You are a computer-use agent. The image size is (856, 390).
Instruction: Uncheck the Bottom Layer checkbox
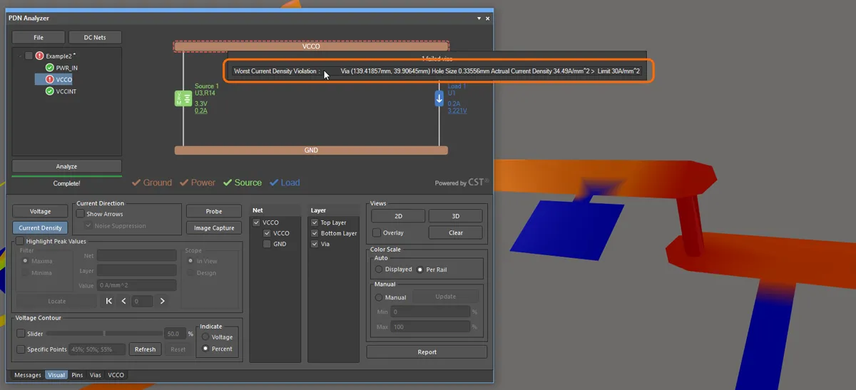315,233
